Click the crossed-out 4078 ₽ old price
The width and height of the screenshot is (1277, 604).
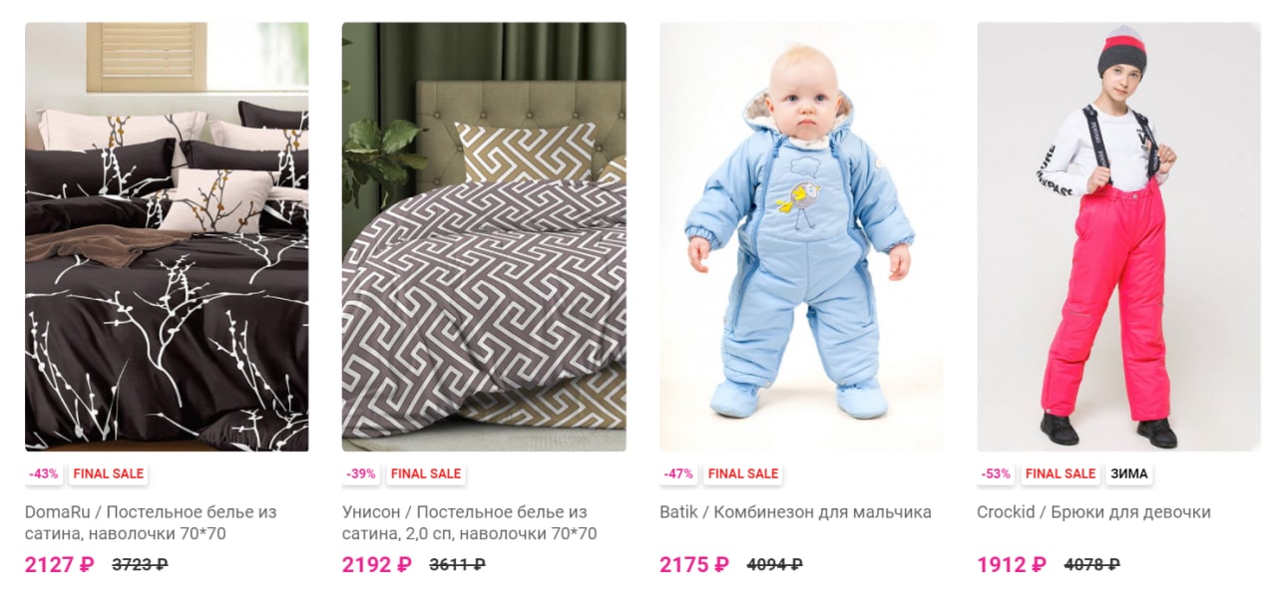coord(1091,565)
